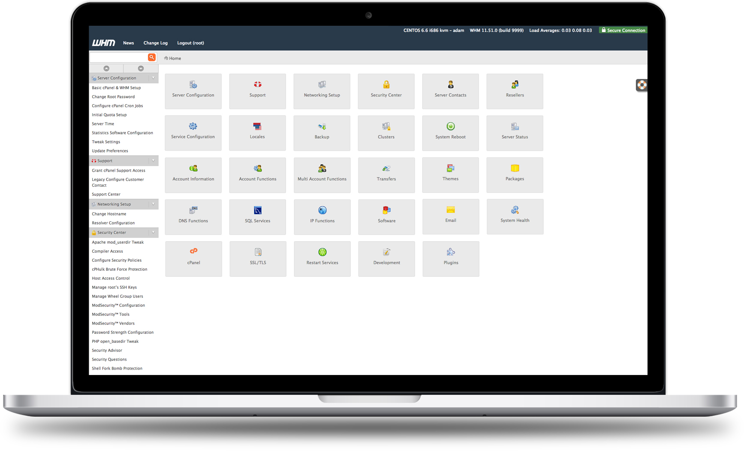The width and height of the screenshot is (744, 451).
Task: Open the Server Configuration tile
Action: tap(193, 91)
